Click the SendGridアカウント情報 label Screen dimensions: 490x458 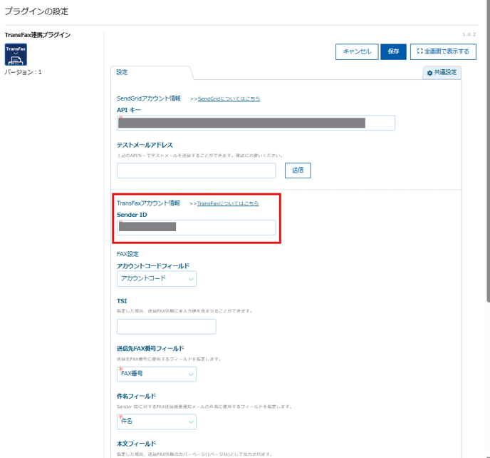pos(149,98)
